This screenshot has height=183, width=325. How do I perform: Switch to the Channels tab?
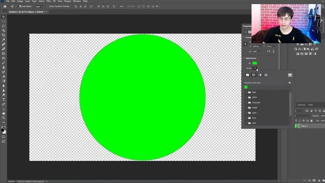point(302,105)
